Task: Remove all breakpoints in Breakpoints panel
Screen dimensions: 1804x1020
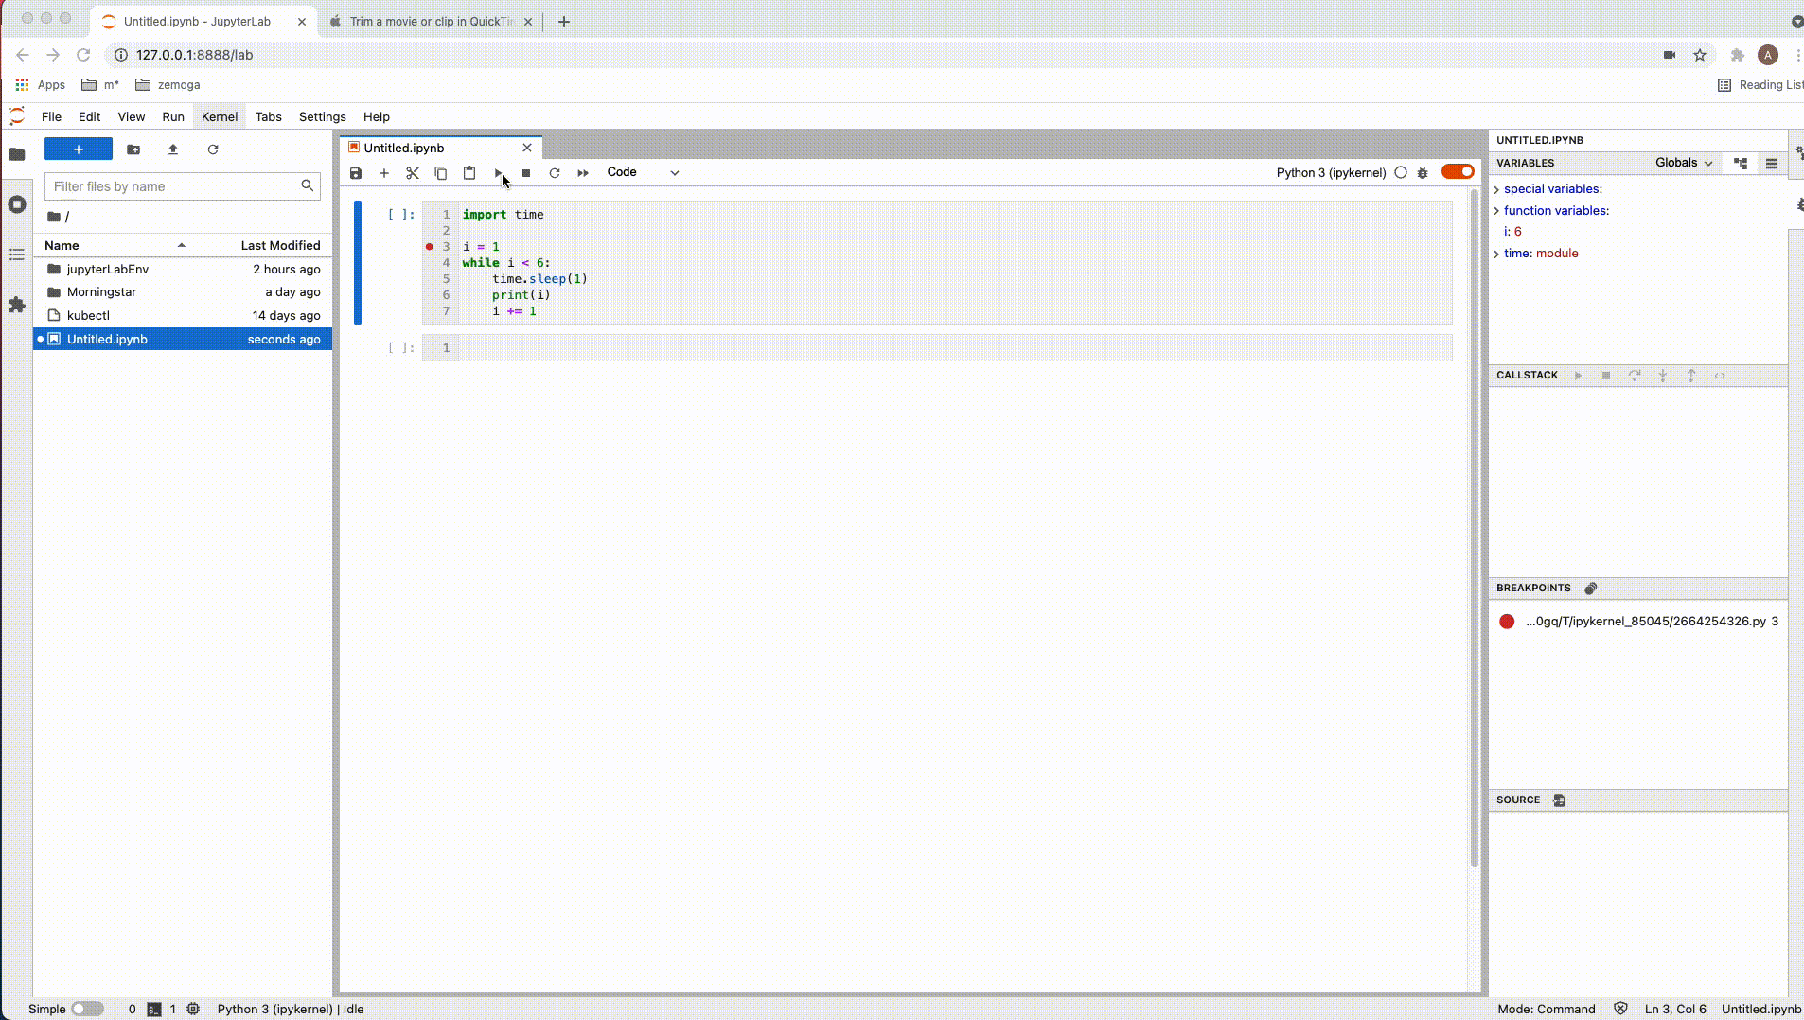Action: pos(1591,589)
